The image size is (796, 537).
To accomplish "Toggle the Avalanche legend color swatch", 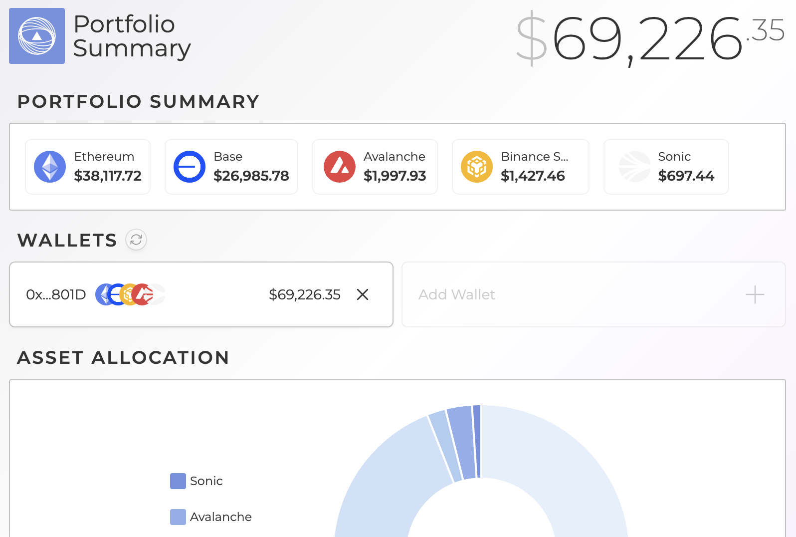I will coord(178,517).
